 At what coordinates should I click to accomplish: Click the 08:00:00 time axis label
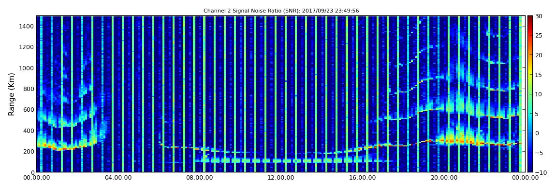click(x=200, y=178)
